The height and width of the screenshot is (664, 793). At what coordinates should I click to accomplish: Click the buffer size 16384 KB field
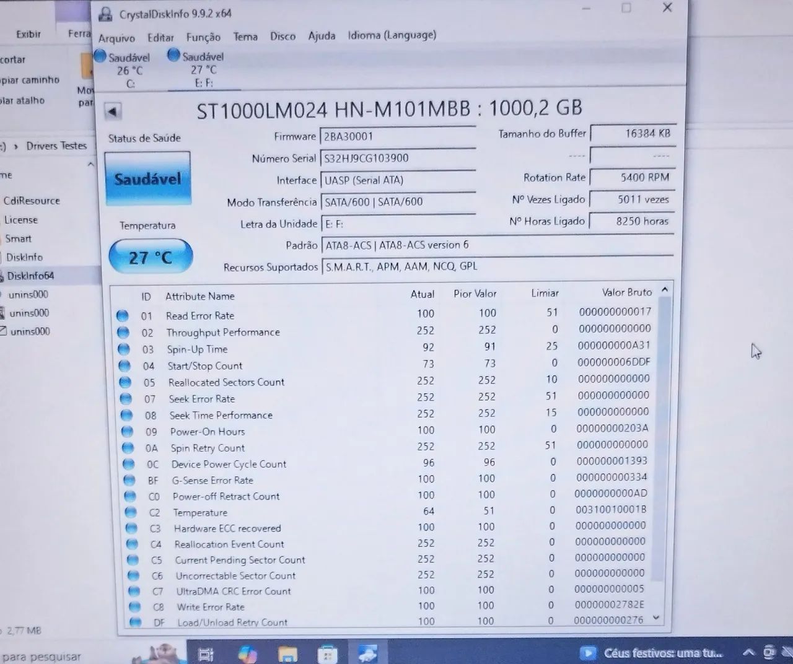tap(633, 133)
